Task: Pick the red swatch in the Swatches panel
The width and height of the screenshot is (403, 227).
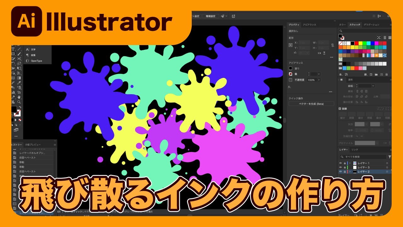Action: (x=357, y=43)
